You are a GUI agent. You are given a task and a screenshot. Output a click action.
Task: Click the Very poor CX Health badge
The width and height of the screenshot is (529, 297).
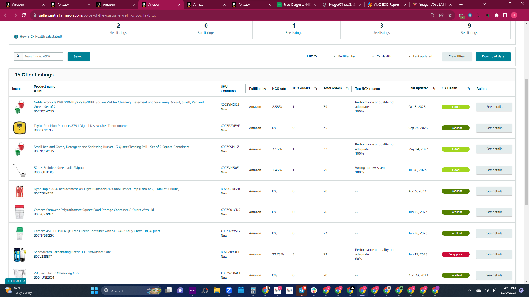coord(456,254)
